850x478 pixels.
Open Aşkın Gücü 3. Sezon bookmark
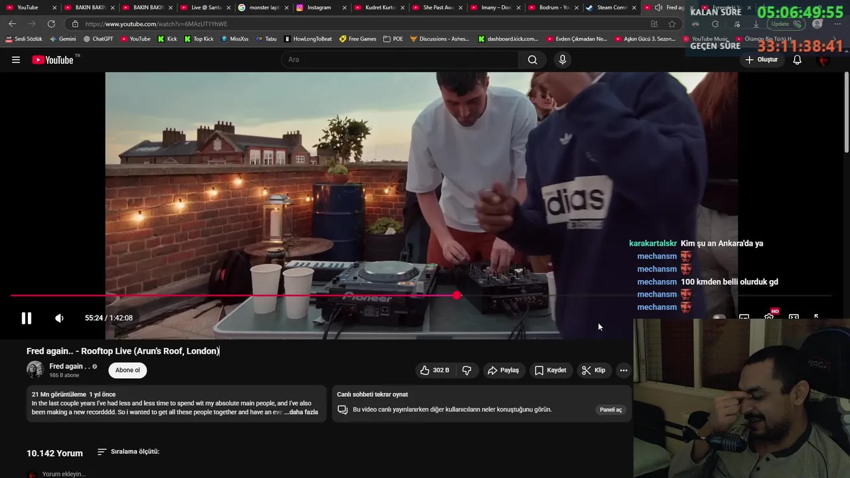pyautogui.click(x=645, y=39)
